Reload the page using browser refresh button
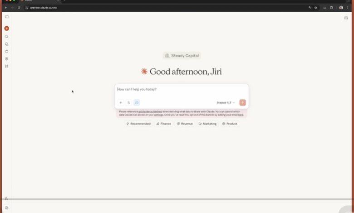This screenshot has height=213, width=354. (19, 8)
